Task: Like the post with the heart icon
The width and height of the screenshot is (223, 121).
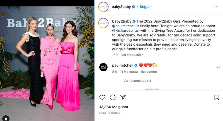Action: pos(102,97)
